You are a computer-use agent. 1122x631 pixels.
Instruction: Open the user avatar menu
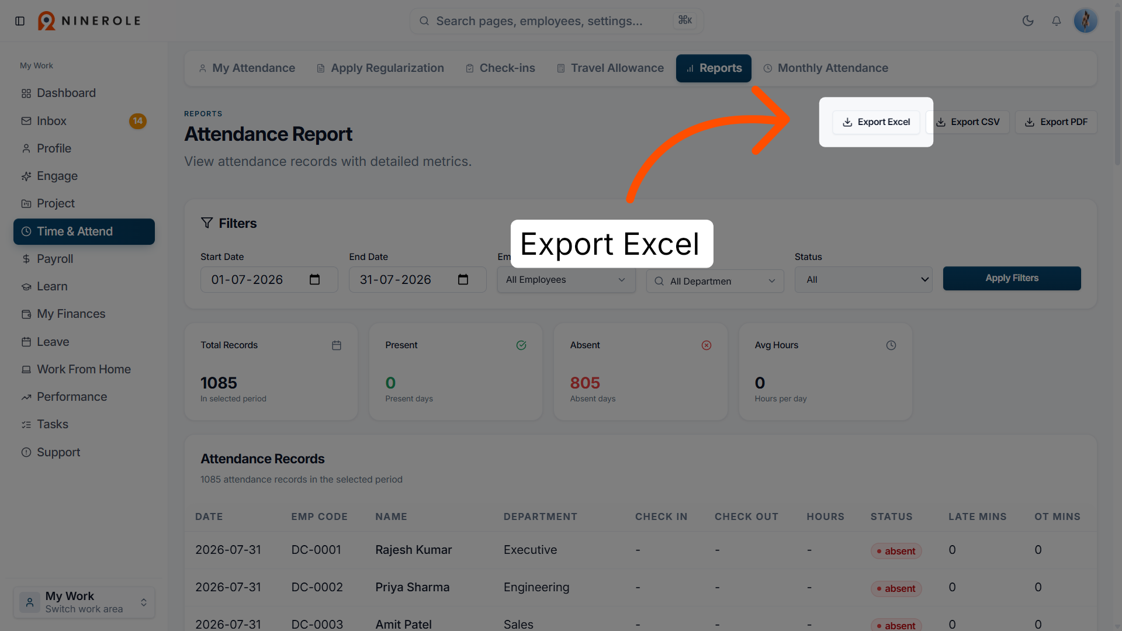pos(1086,21)
